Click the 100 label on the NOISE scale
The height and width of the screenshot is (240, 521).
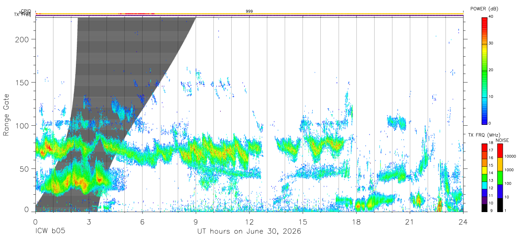click(508, 184)
